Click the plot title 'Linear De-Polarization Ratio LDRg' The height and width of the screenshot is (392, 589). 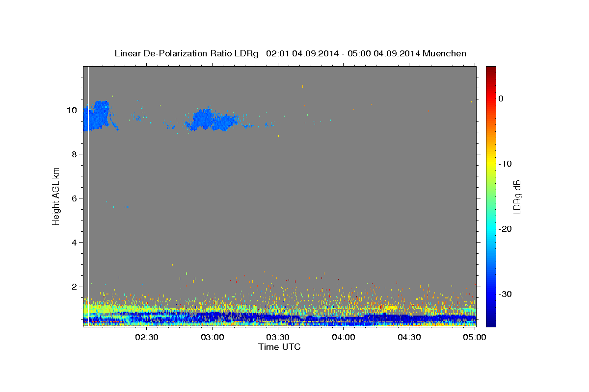pos(186,53)
